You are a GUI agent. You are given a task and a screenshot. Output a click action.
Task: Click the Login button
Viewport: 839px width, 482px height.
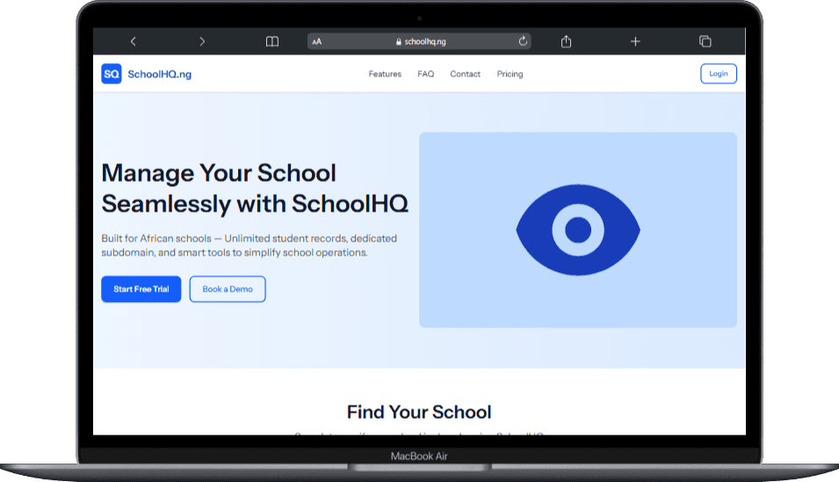[719, 74]
